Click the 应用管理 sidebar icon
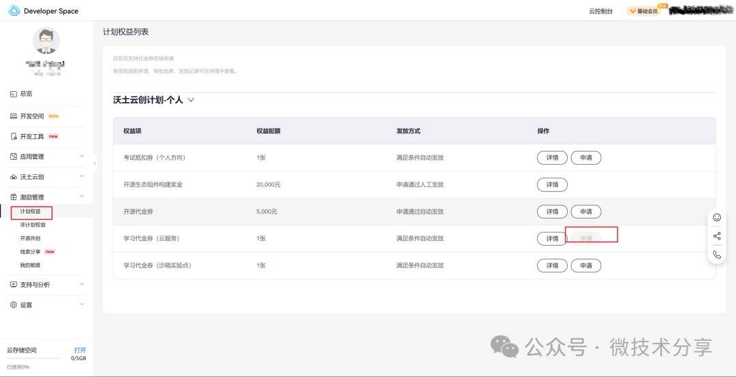 [14, 157]
